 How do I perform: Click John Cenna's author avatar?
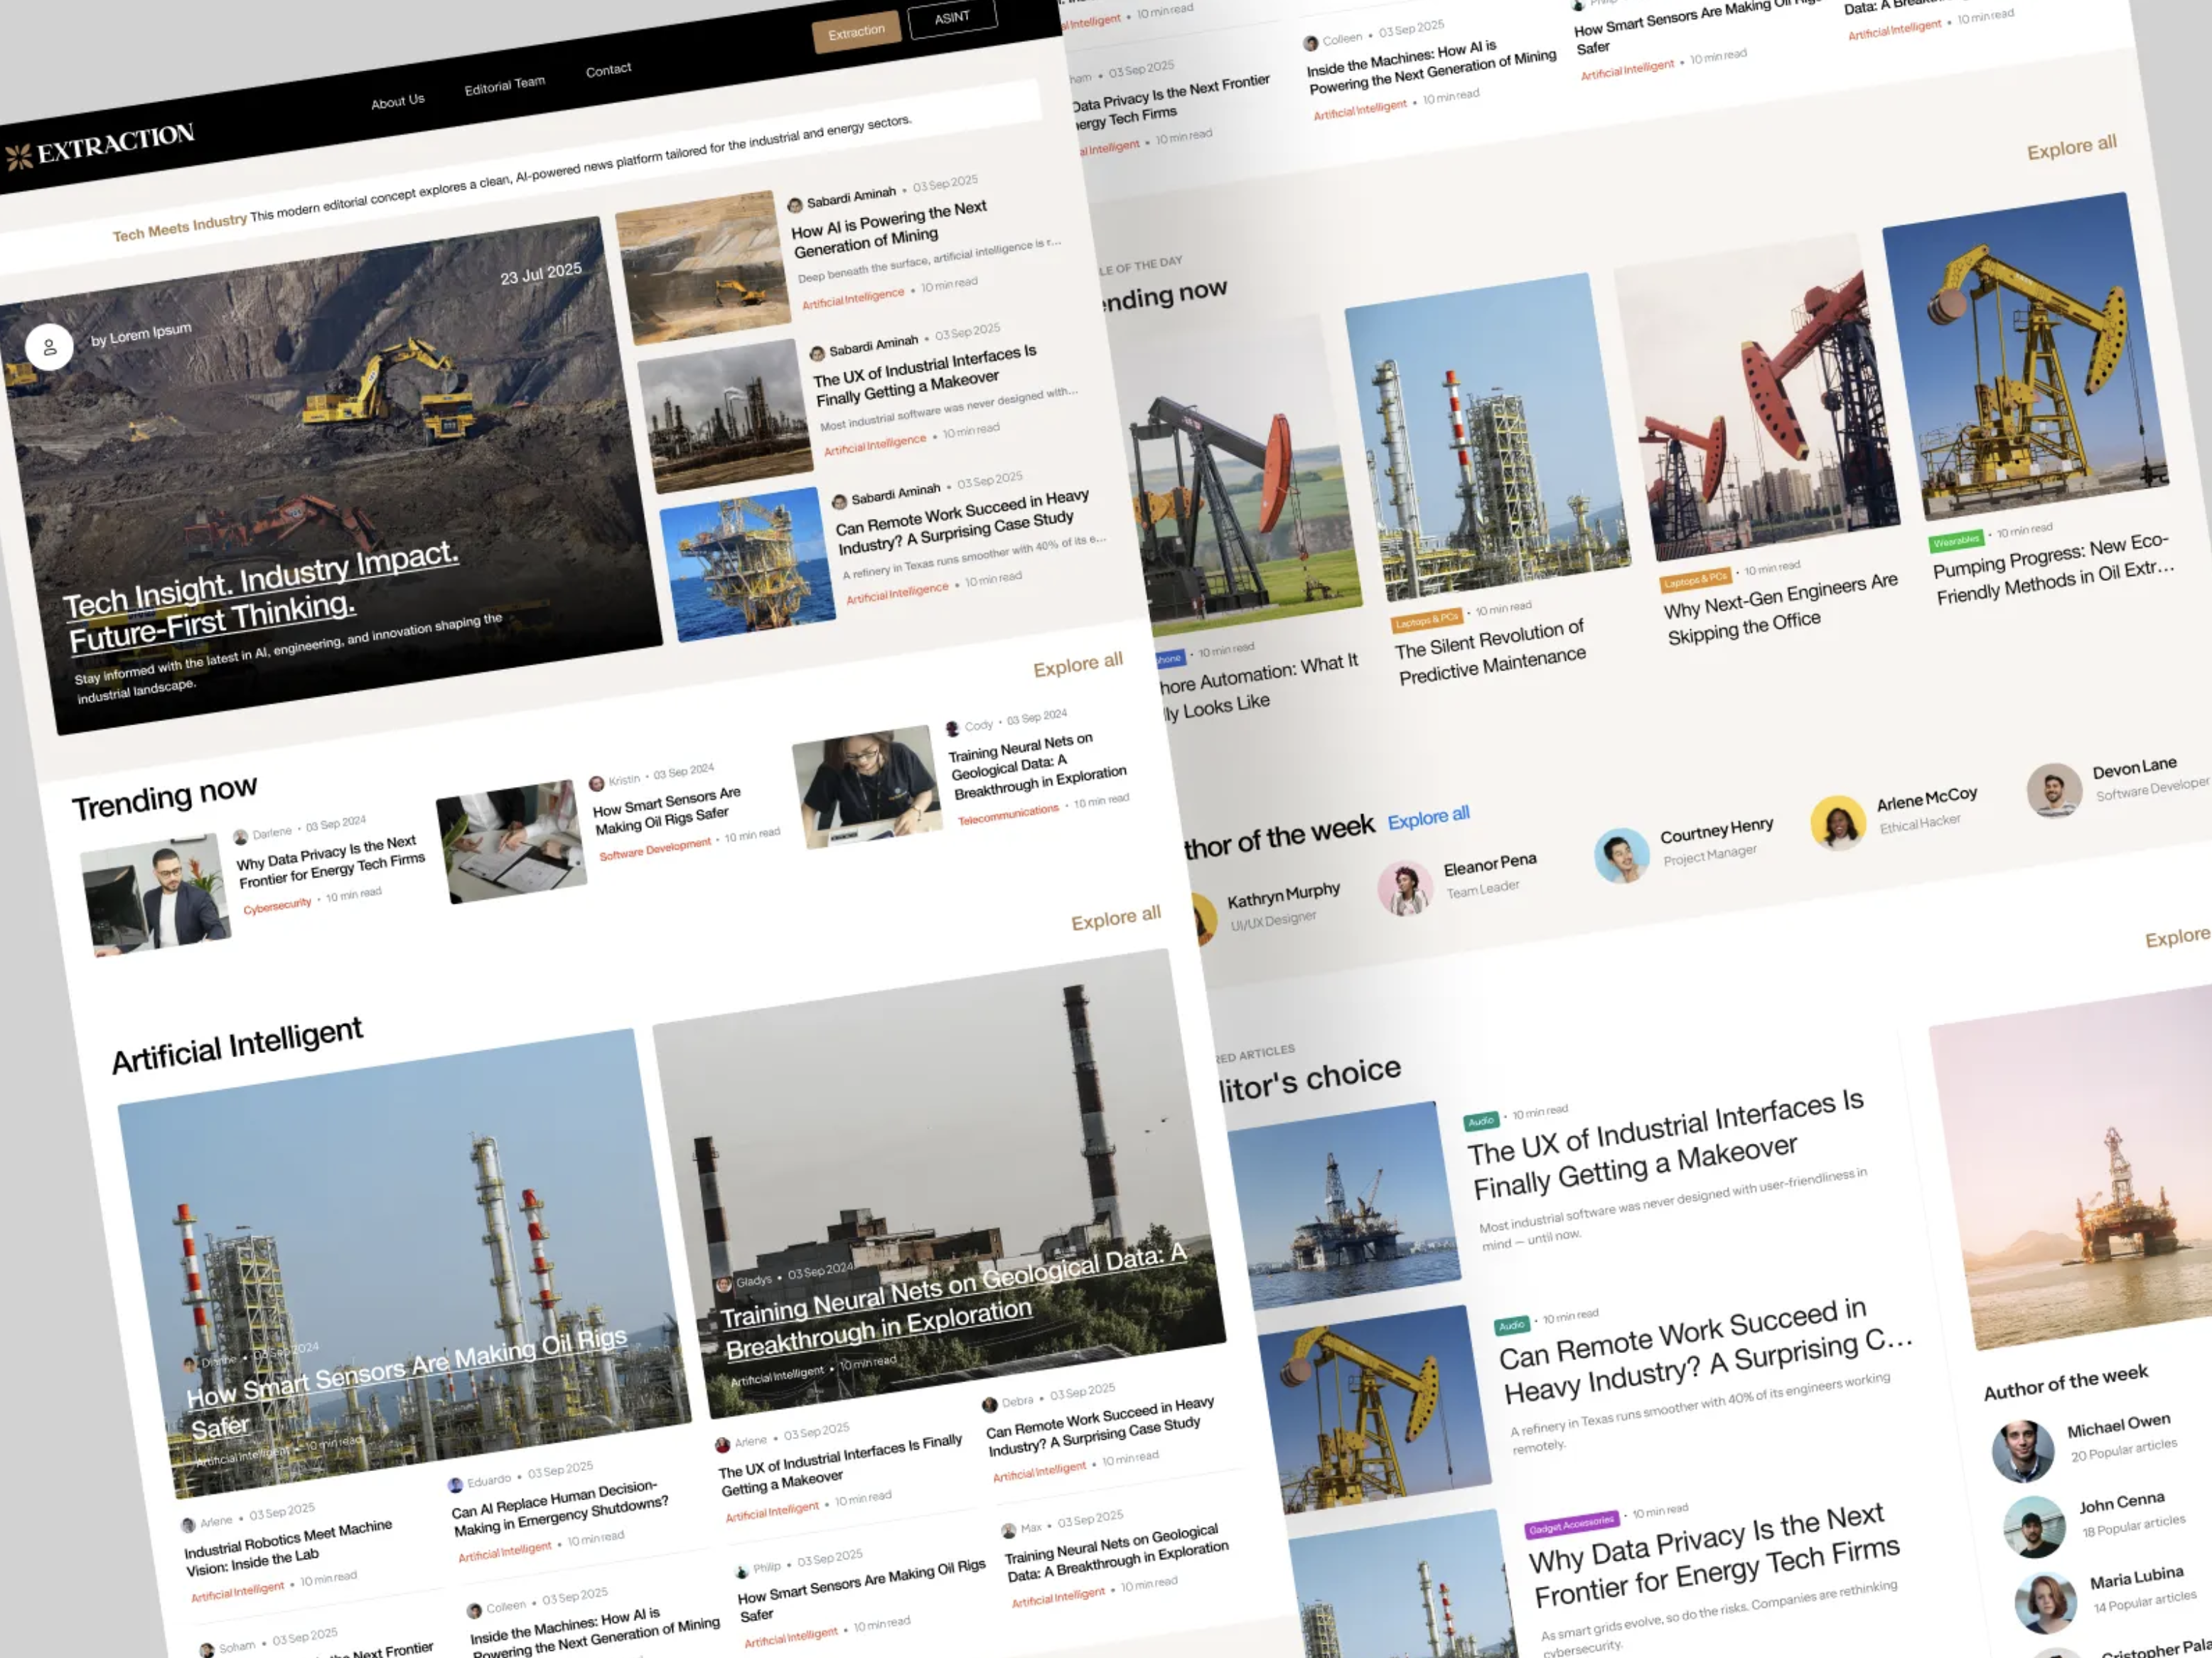(2034, 1526)
